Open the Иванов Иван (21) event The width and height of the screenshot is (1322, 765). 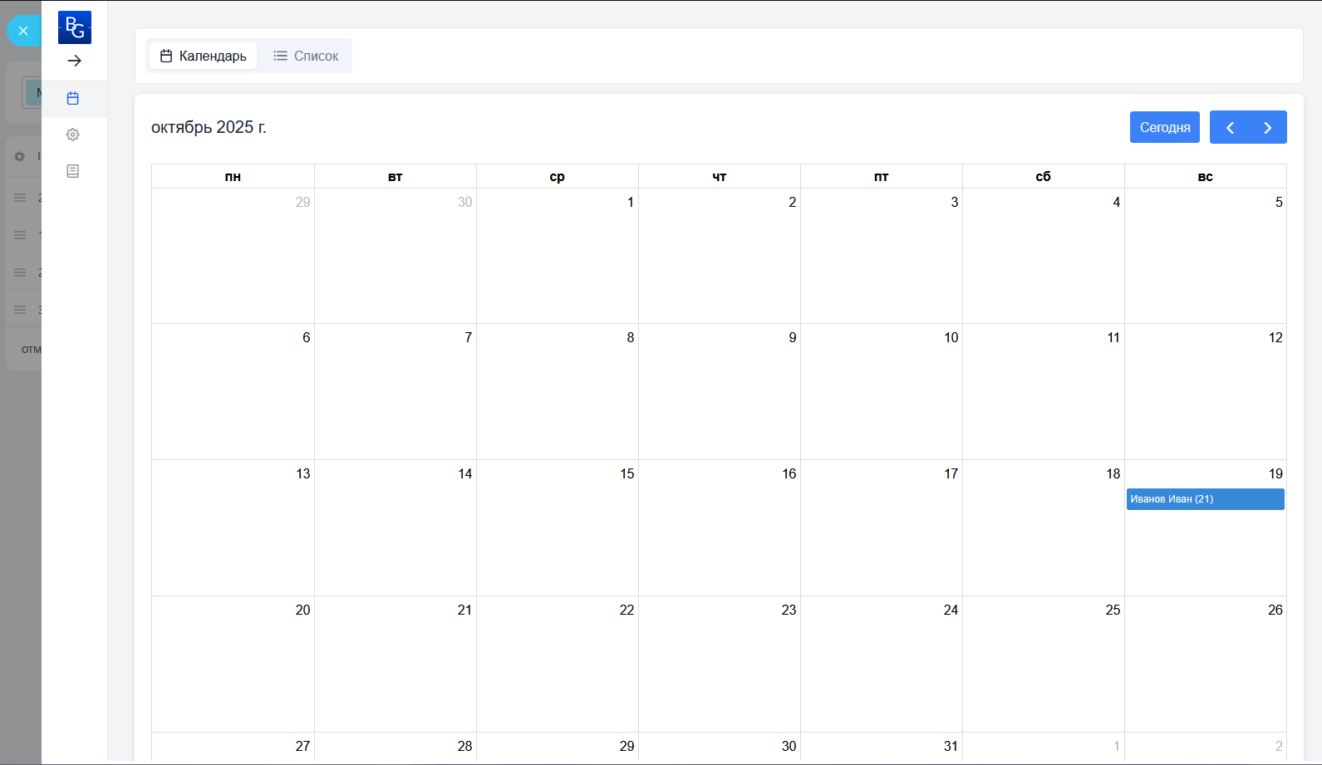point(1205,499)
